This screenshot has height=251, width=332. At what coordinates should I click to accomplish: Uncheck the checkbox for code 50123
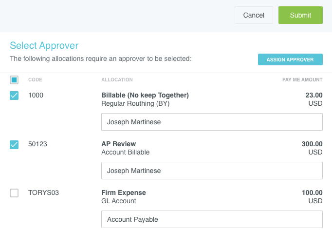pyautogui.click(x=14, y=144)
